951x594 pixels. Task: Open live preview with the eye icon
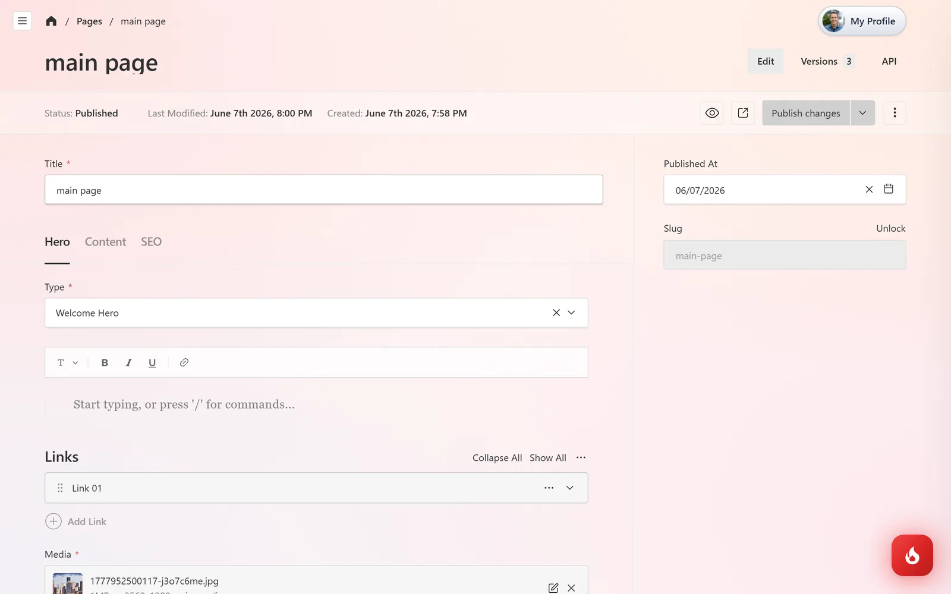point(712,113)
